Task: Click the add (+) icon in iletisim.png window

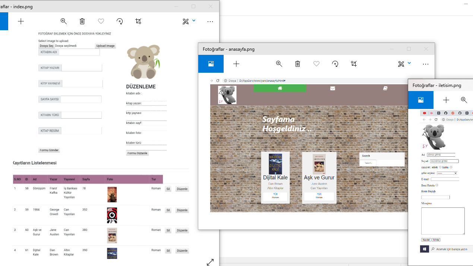Action: click(446, 100)
